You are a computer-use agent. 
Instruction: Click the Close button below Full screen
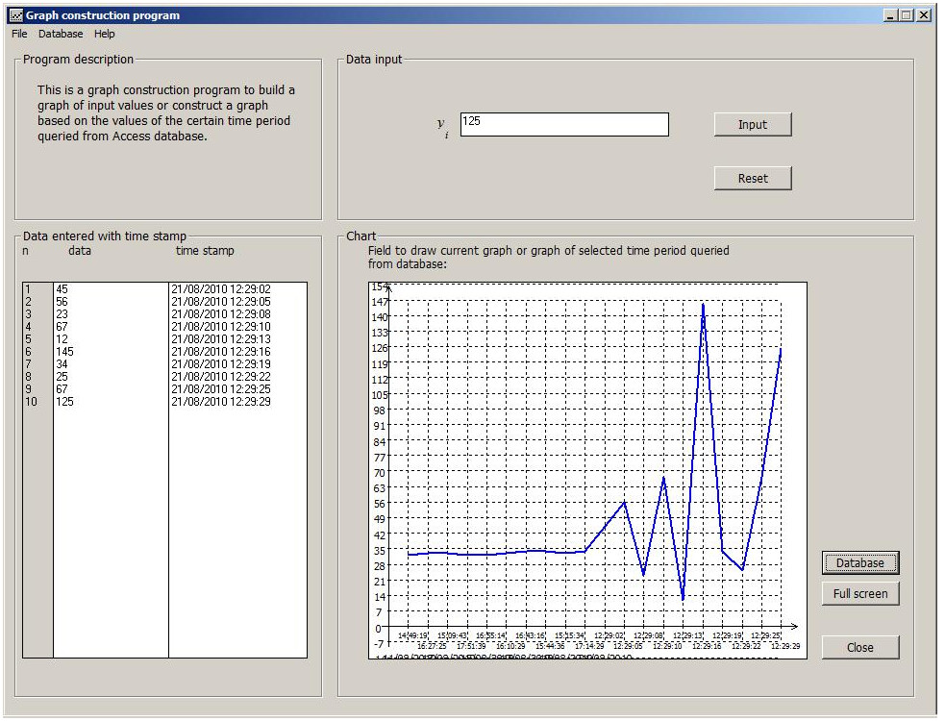point(860,647)
